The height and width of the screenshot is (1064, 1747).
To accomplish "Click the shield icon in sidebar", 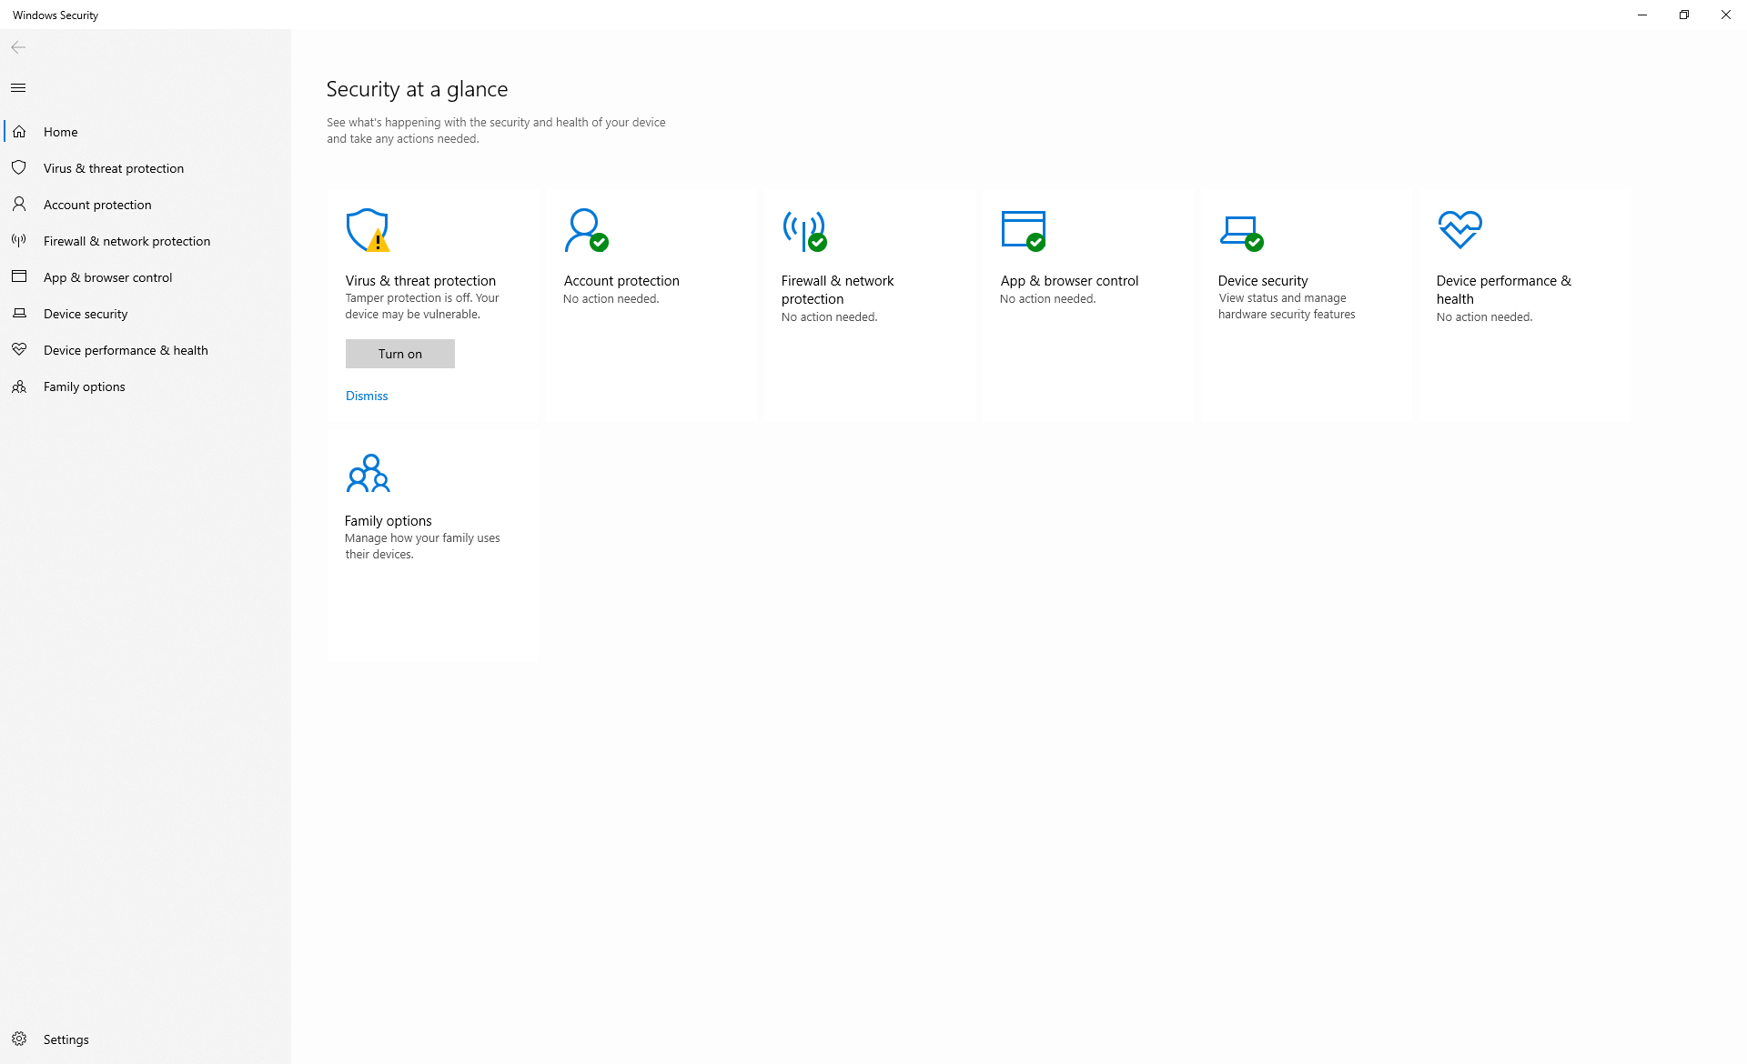I will point(19,168).
